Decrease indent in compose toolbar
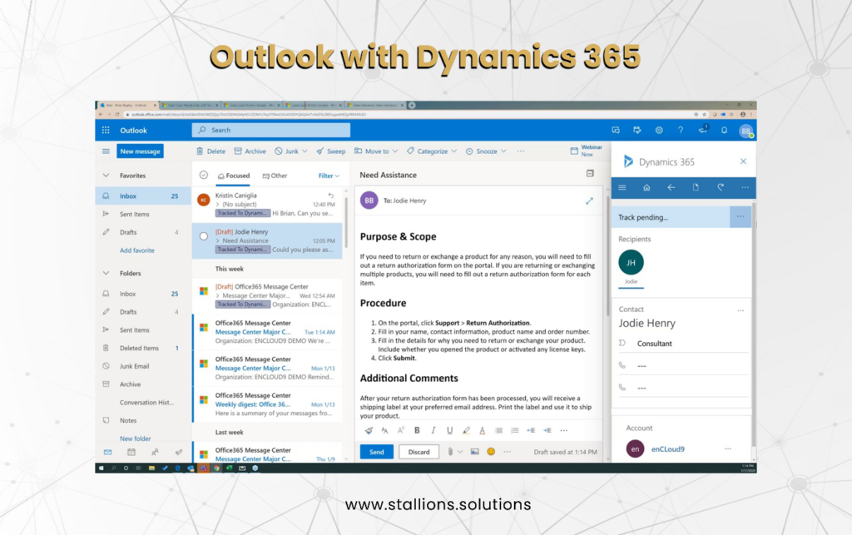 (531, 430)
